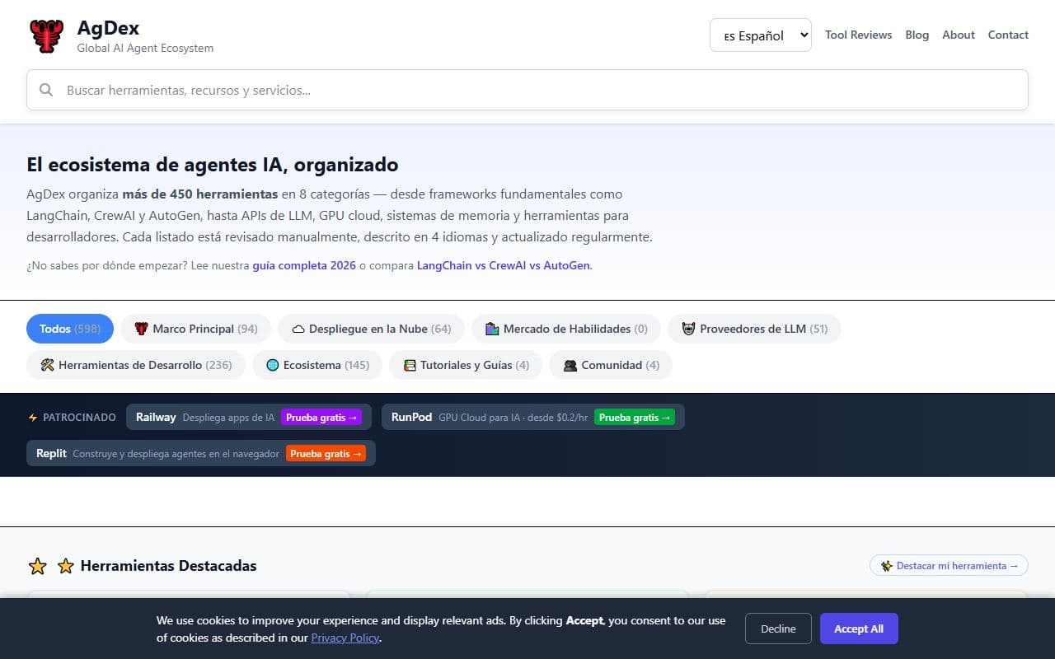This screenshot has width=1055, height=659.
Task: Click the AgDex site title
Action: (108, 27)
